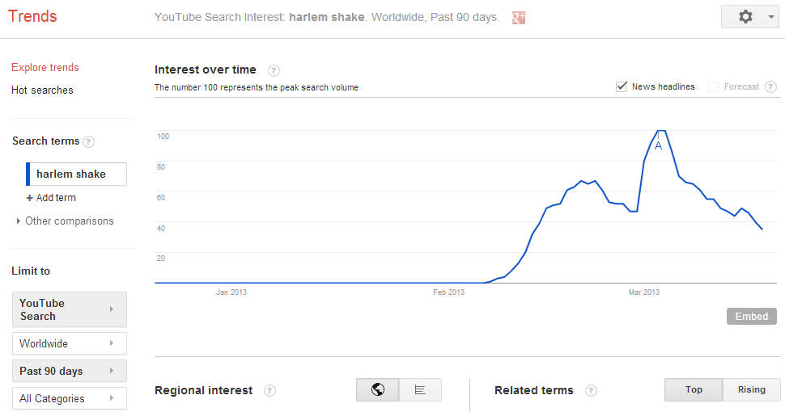This screenshot has width=785, height=412.
Task: Open help icon next to Forecast
Action: pyautogui.click(x=771, y=87)
